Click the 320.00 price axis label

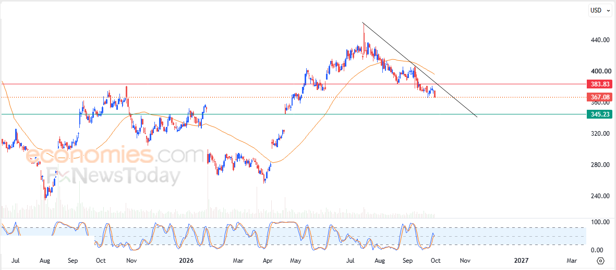coord(601,134)
